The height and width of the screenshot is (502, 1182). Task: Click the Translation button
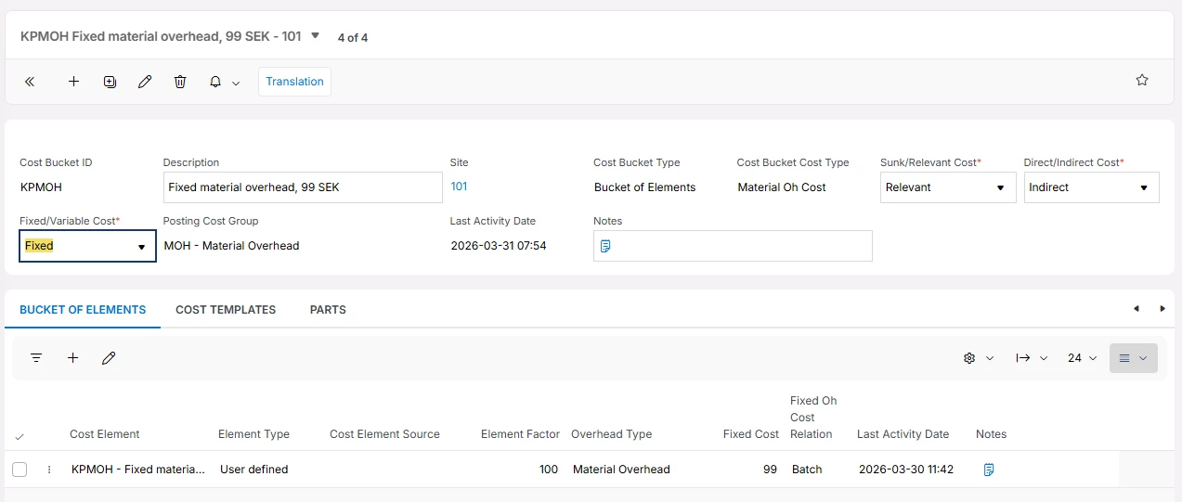pyautogui.click(x=294, y=82)
